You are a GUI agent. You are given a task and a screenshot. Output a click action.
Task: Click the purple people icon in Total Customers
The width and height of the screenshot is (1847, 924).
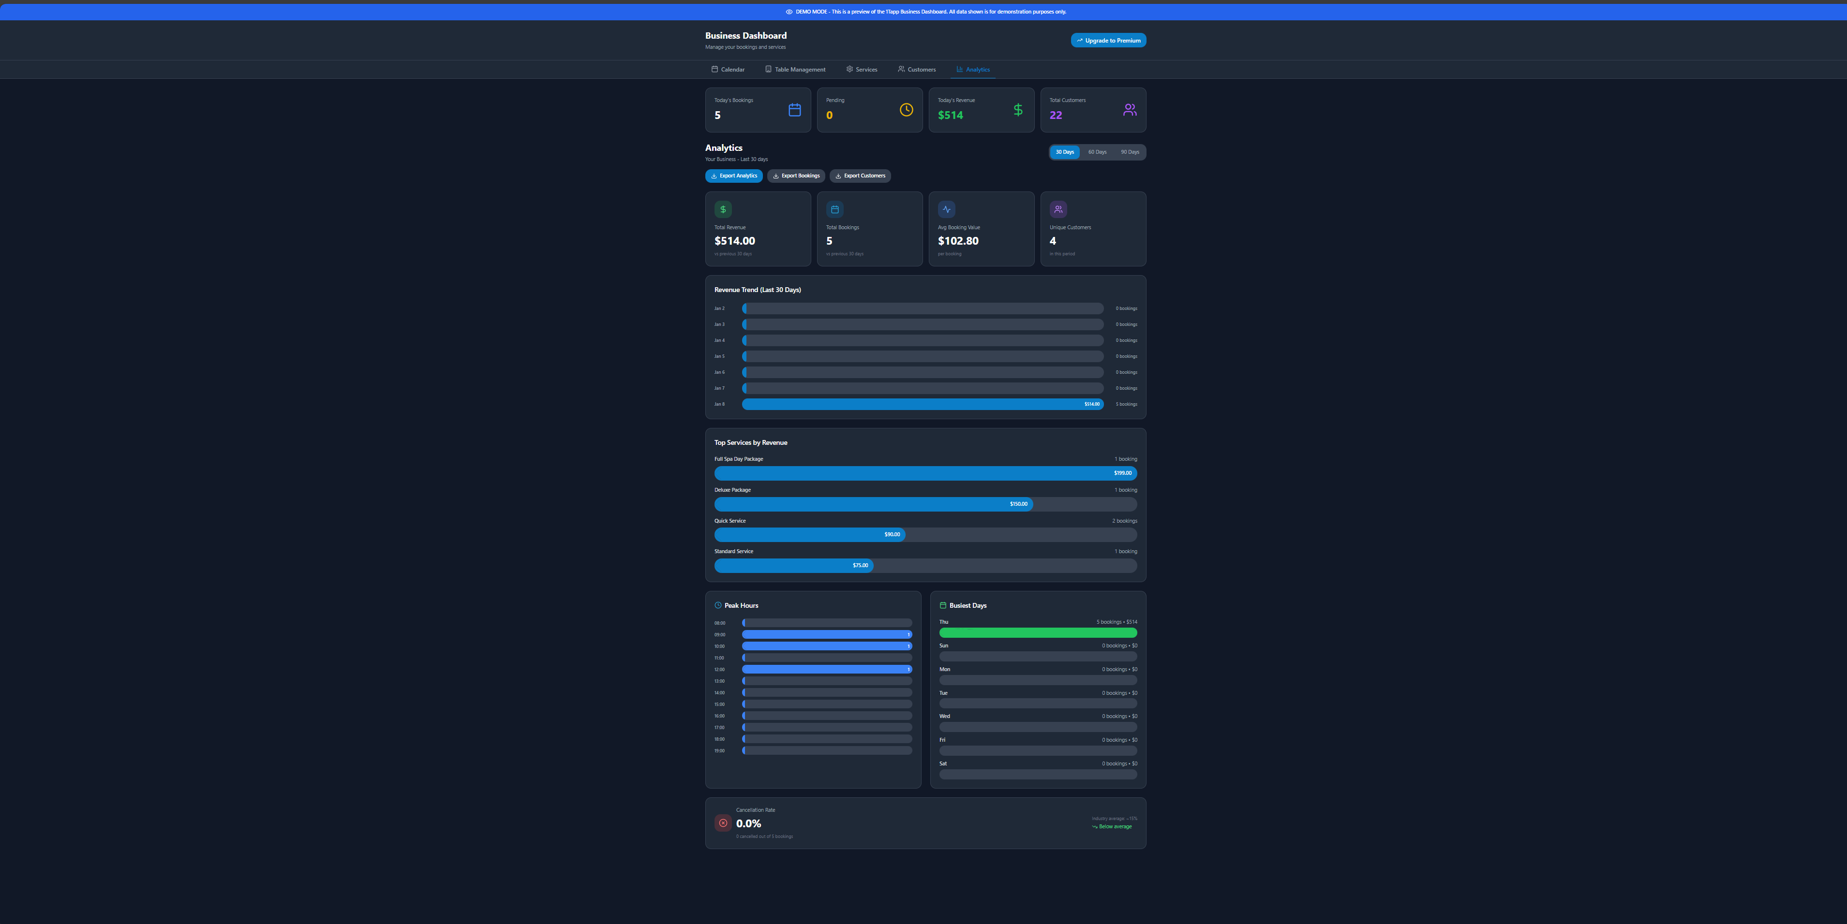1130,110
